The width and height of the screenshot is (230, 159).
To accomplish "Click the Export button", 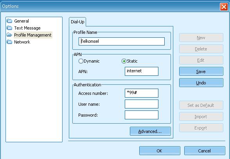I will [201, 128].
